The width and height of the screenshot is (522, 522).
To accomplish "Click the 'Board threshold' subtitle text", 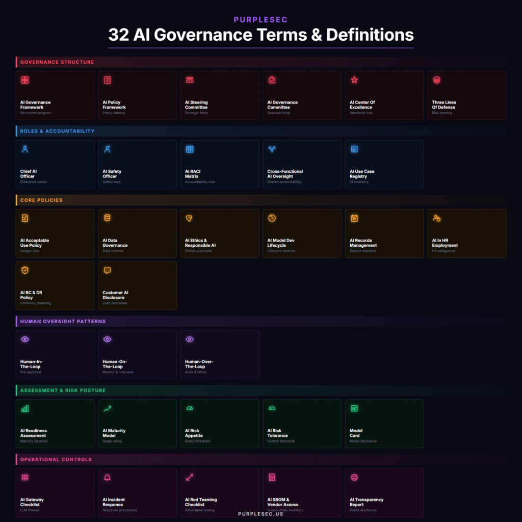I will click(197, 441).
